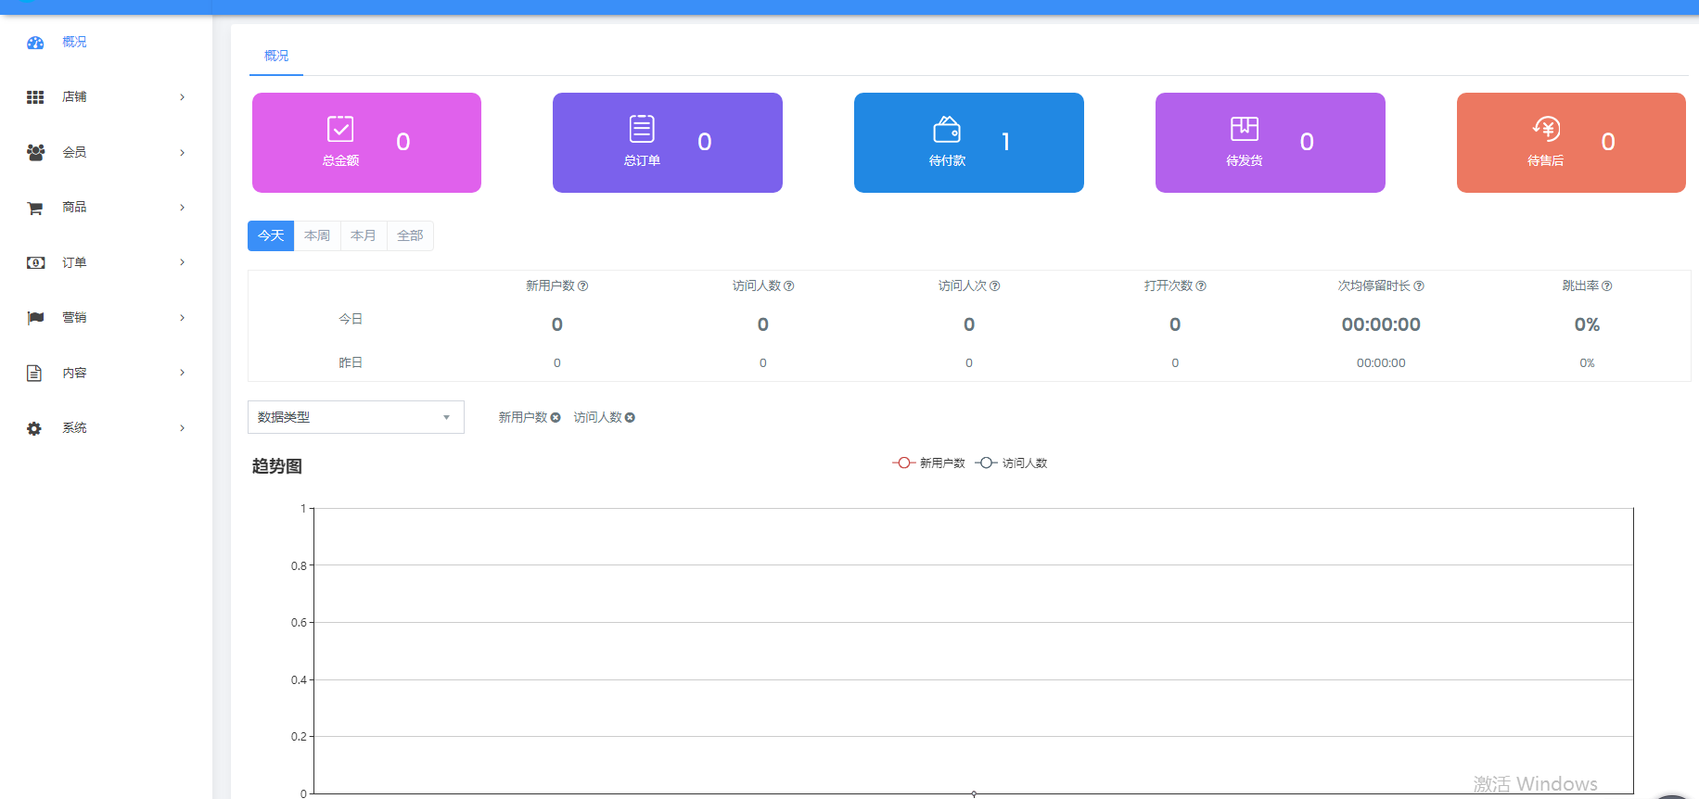Click the 内容 document icon
The image size is (1699, 799).
(x=34, y=373)
